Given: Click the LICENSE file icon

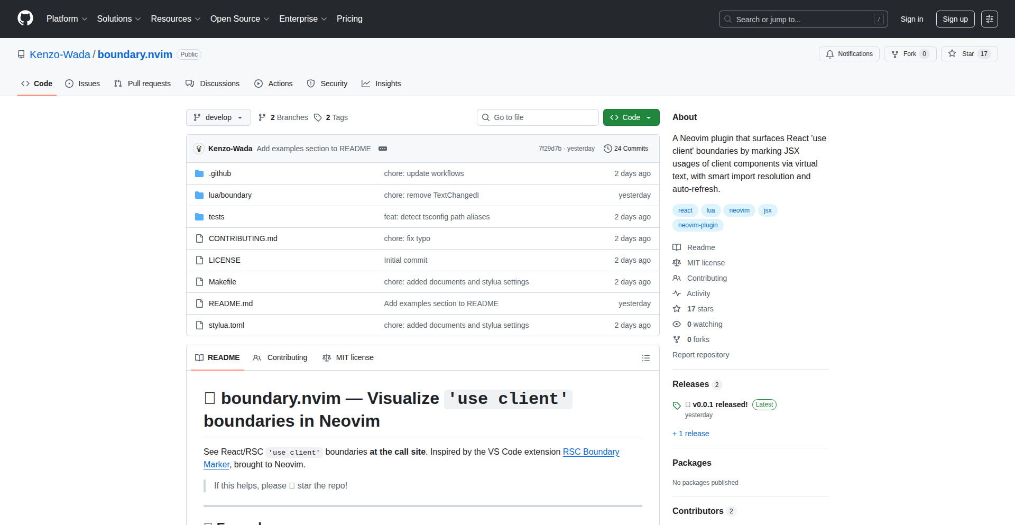Looking at the screenshot, I should [199, 260].
